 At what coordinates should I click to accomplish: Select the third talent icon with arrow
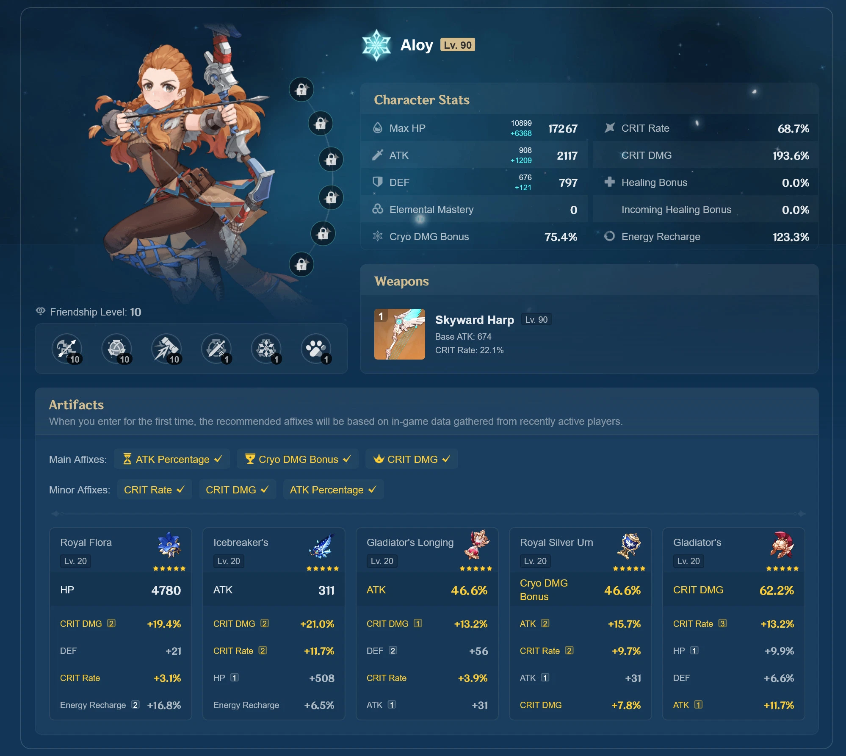click(166, 349)
